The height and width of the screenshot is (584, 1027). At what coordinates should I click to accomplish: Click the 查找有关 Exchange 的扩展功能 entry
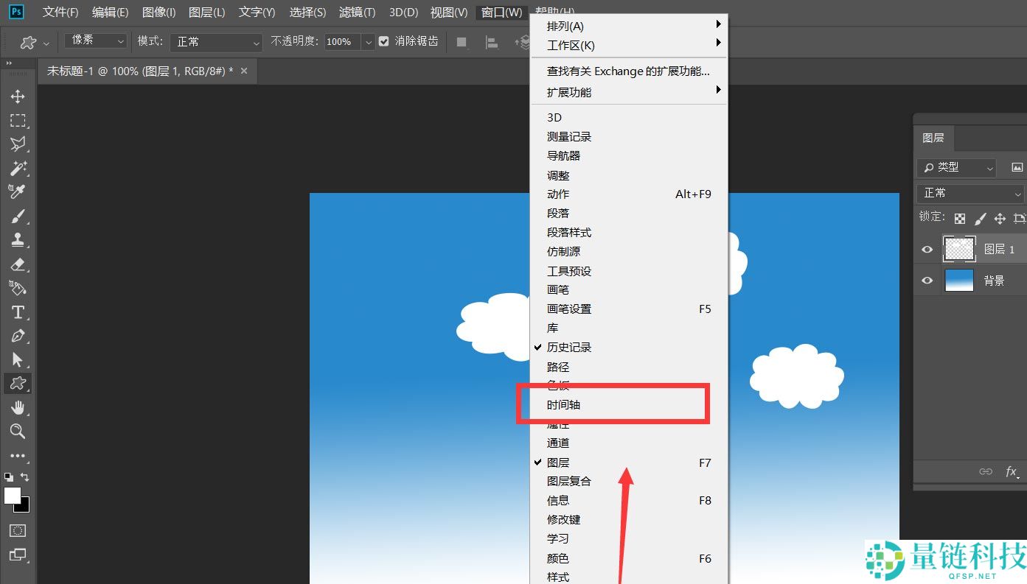628,71
